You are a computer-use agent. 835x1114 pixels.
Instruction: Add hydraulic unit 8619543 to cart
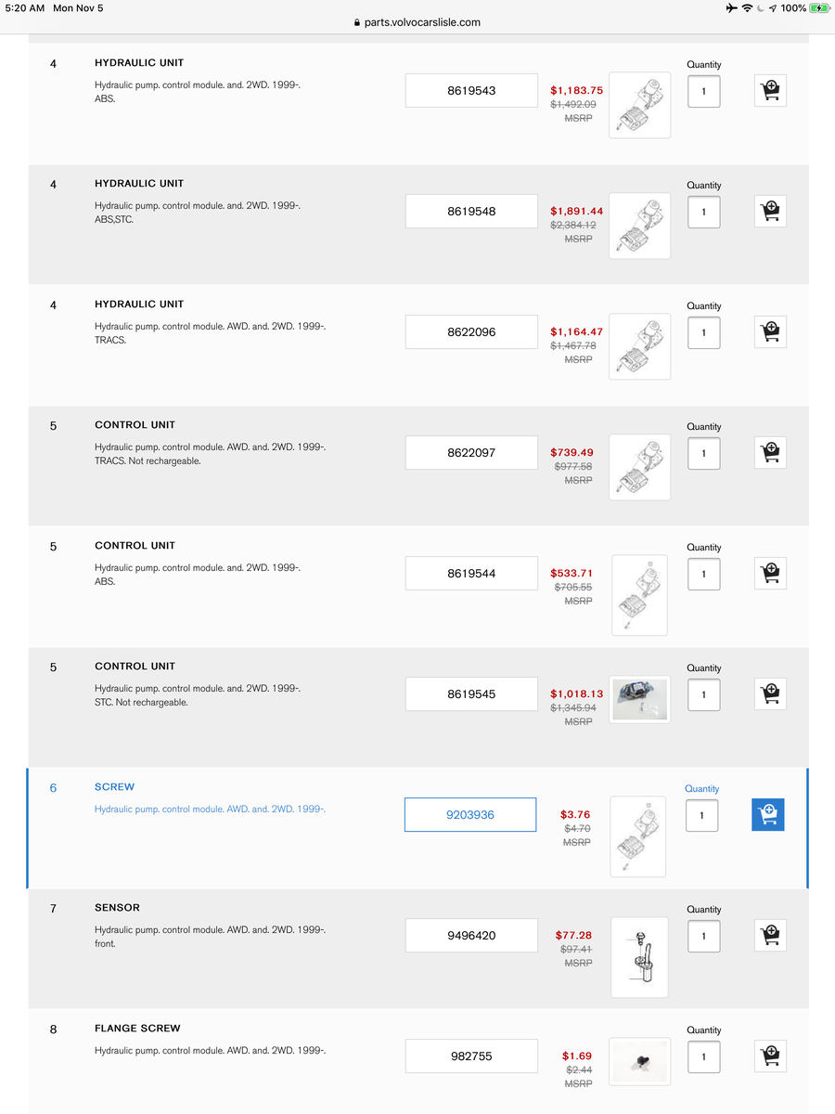coord(770,91)
